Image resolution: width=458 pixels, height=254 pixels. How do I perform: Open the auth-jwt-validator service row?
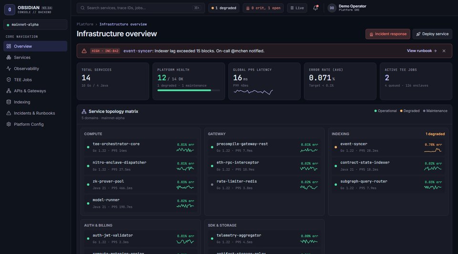tap(140, 239)
